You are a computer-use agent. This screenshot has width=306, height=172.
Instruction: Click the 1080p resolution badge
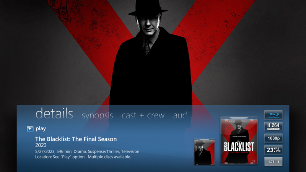(273, 138)
